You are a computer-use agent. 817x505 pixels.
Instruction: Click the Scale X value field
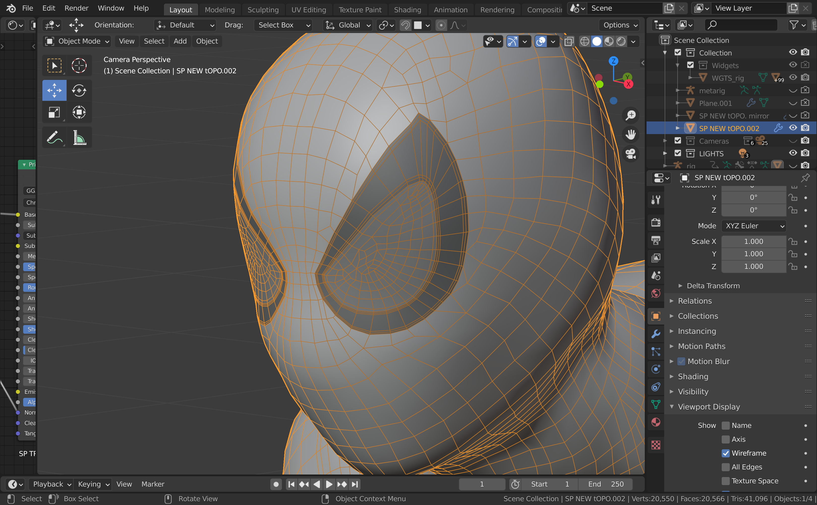tap(753, 241)
